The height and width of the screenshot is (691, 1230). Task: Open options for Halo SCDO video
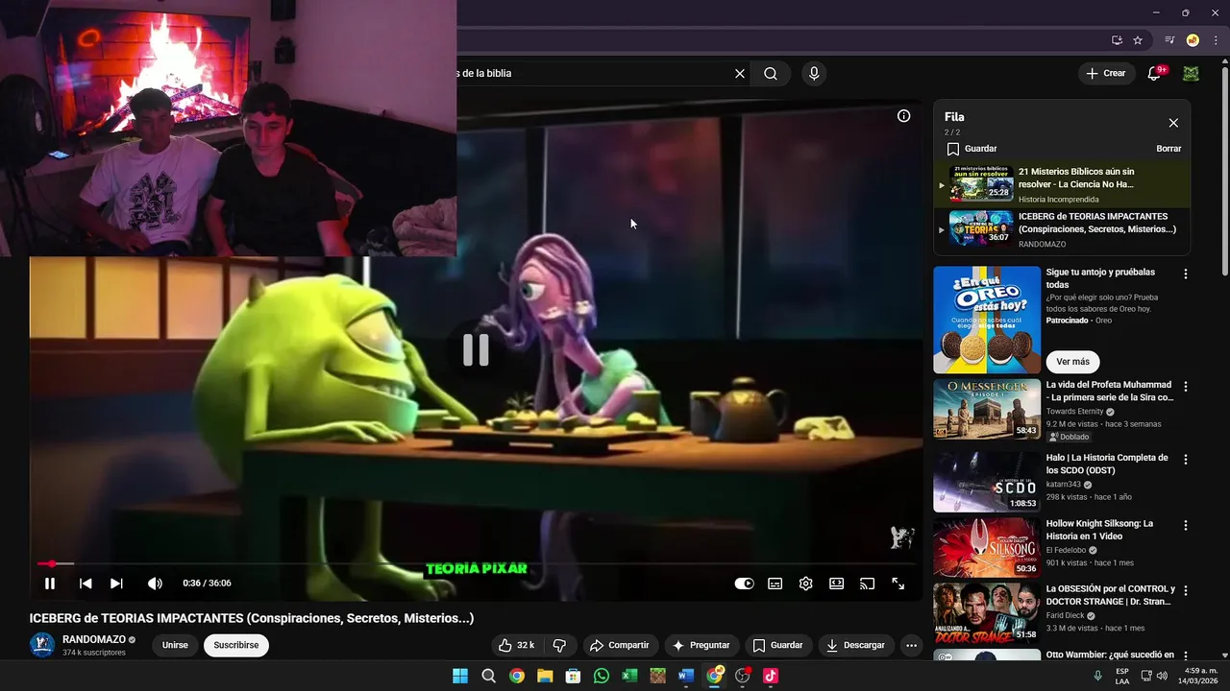(1185, 460)
